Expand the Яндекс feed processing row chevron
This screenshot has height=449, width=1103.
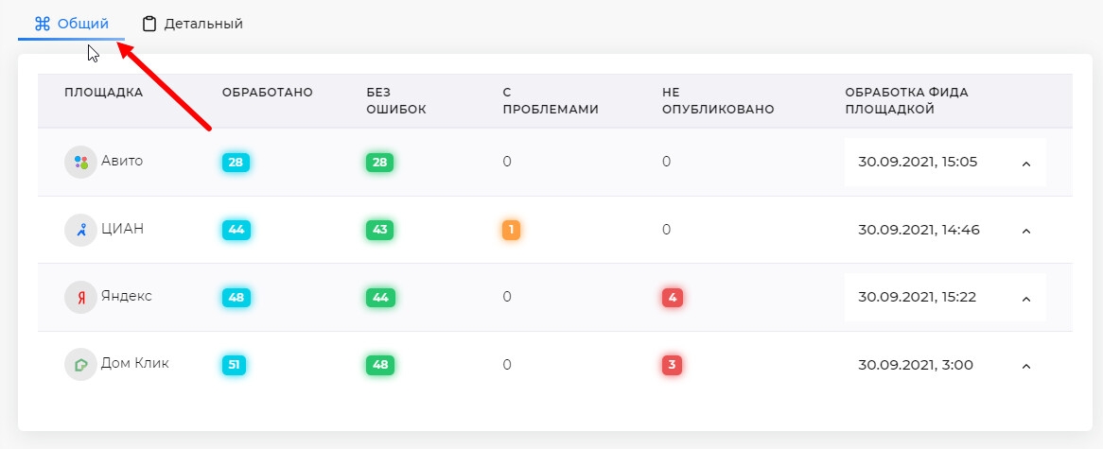tap(1025, 299)
